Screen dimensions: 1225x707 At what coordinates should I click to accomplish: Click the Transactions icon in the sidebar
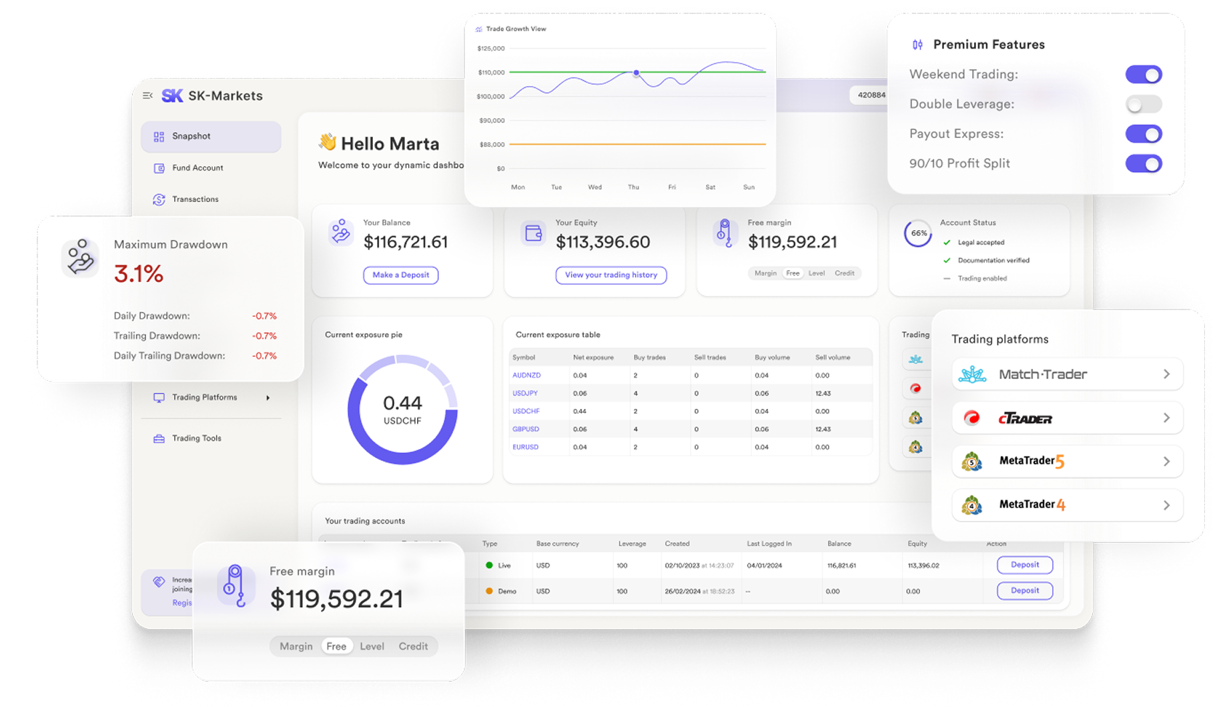[159, 199]
